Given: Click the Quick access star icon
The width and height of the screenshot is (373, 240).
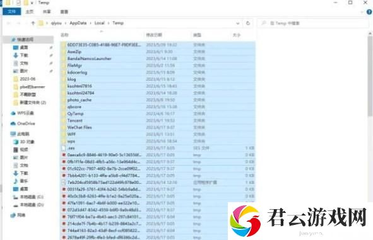Looking at the screenshot, I should tap(13, 40).
